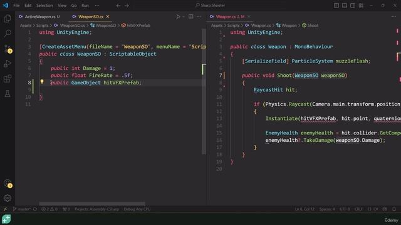Viewport: 401px width, 225px height.
Task: Click Ln 8, Col 12 cursor position
Action: [305, 209]
